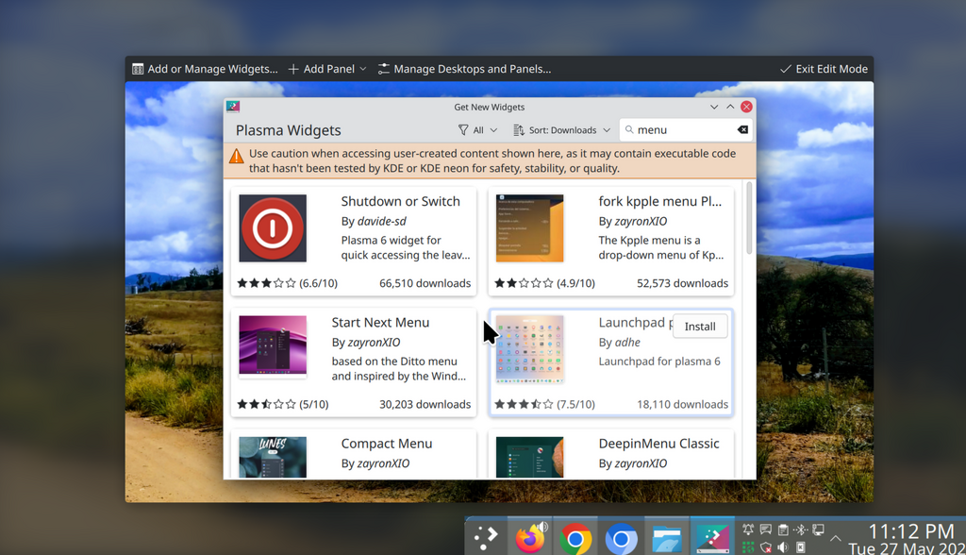Open fork kpple menu thumbnail
This screenshot has width=966, height=555.
click(530, 228)
